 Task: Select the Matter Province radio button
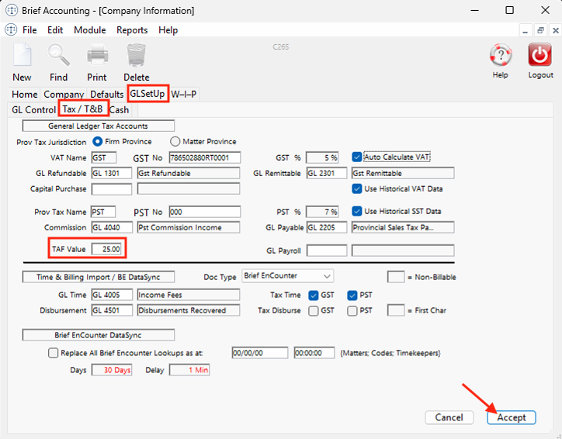175,142
